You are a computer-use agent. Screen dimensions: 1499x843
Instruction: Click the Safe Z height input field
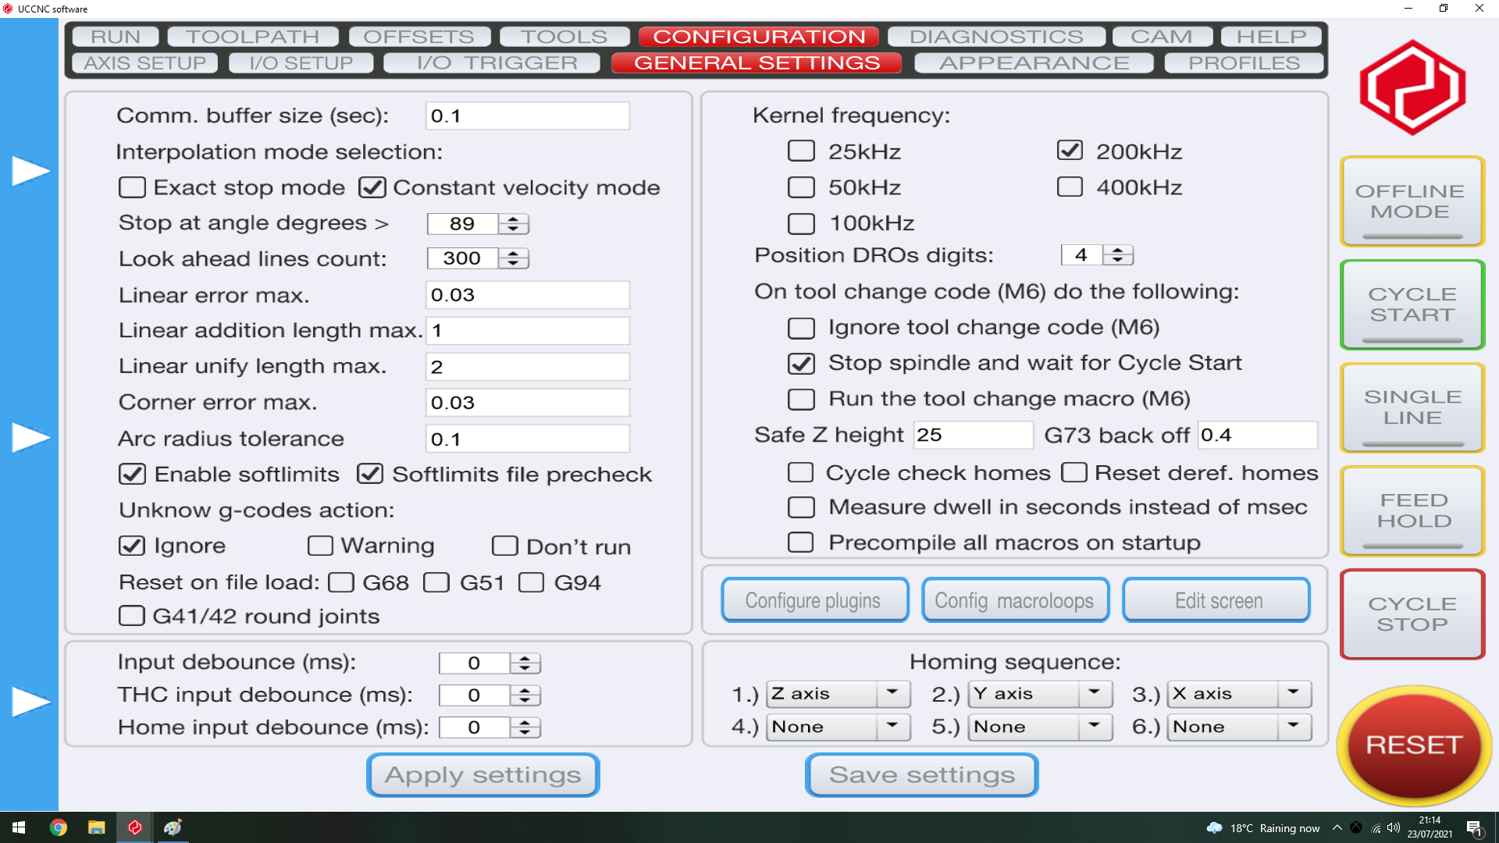coord(972,435)
